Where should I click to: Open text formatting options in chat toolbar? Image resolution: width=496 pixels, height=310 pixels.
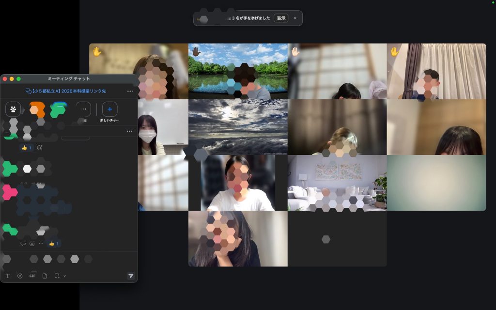click(x=8, y=276)
